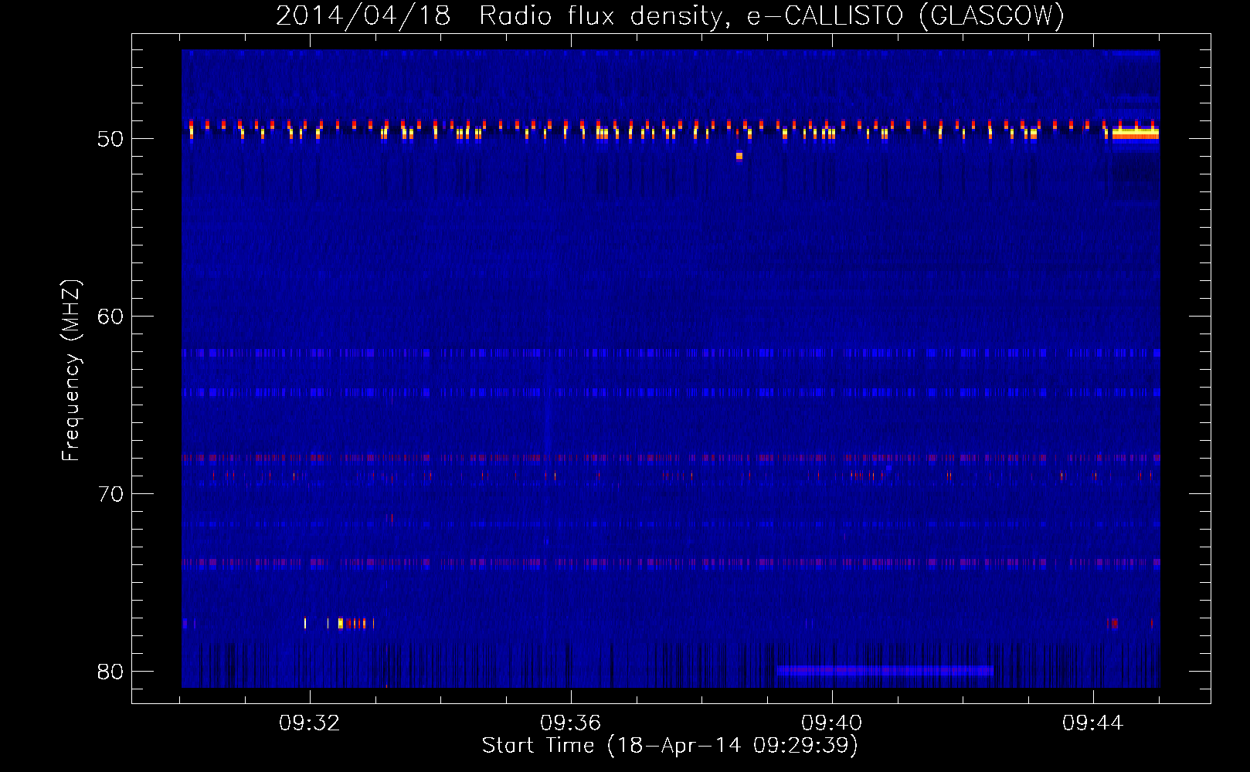Click the isolated orange spot below 50 MHz

click(739, 156)
